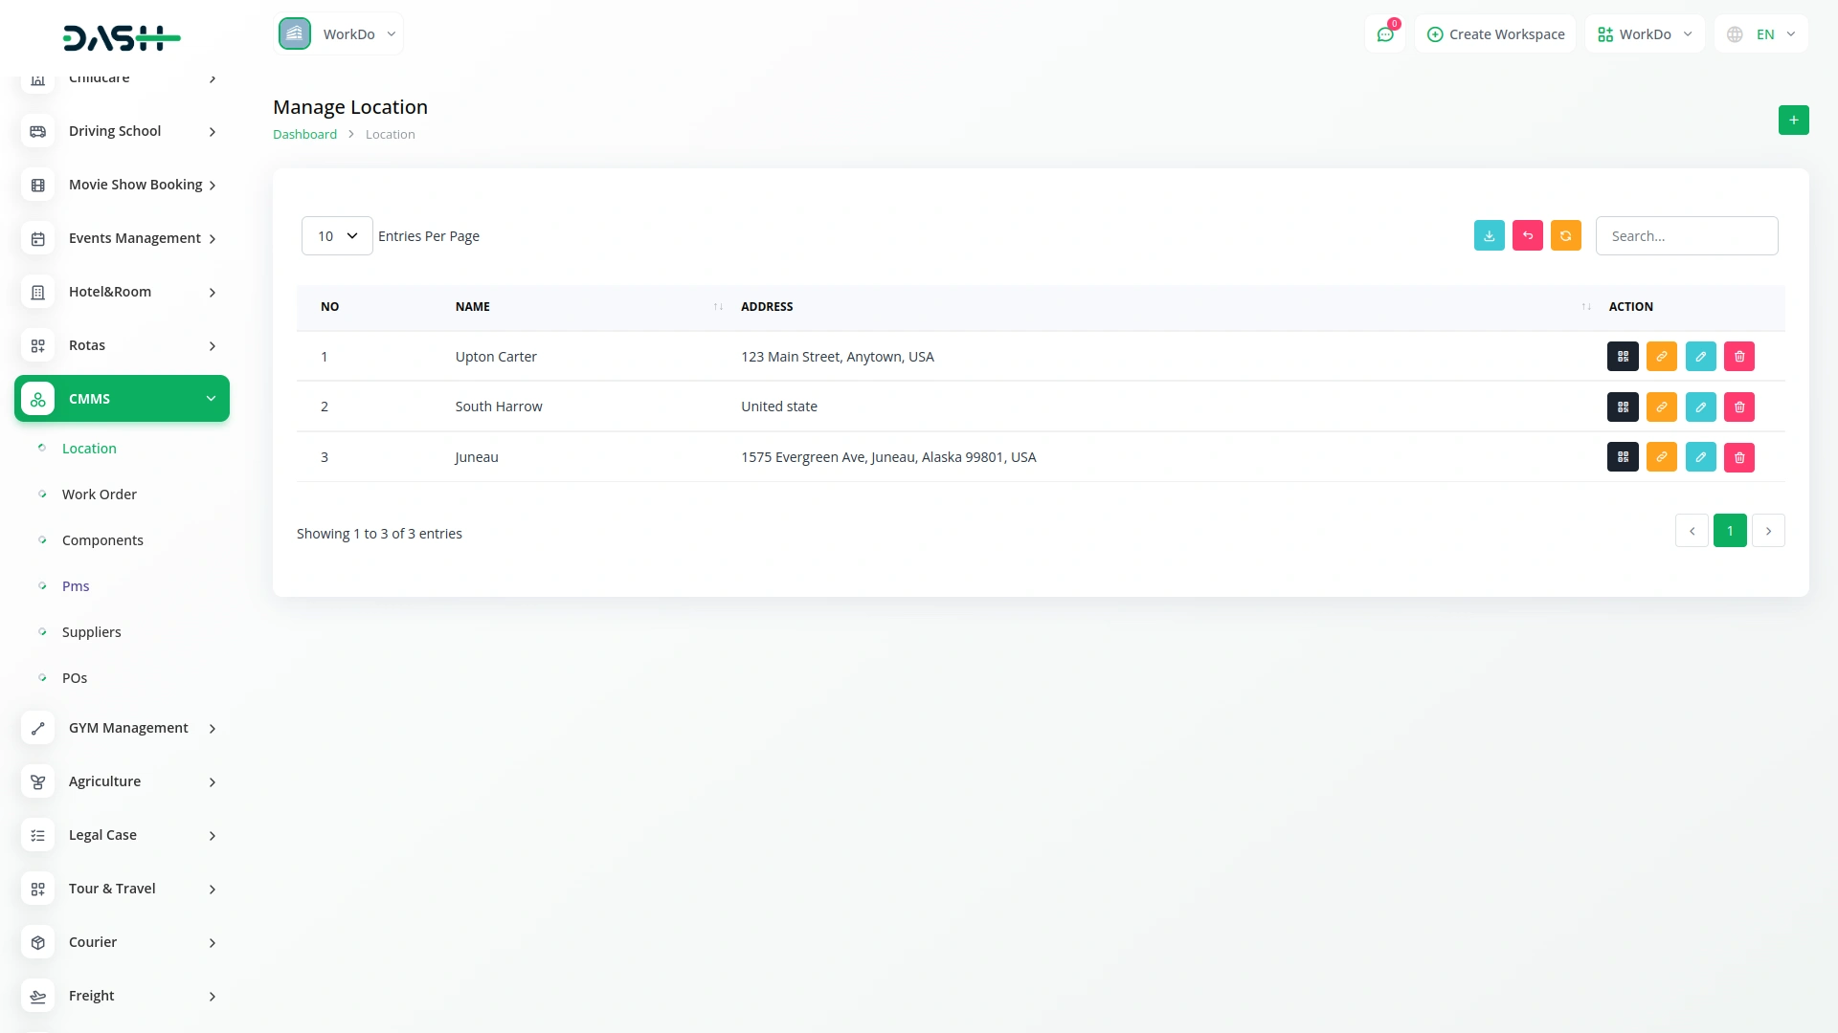
Task: Open Work Order in sidebar
Action: pos(100,495)
